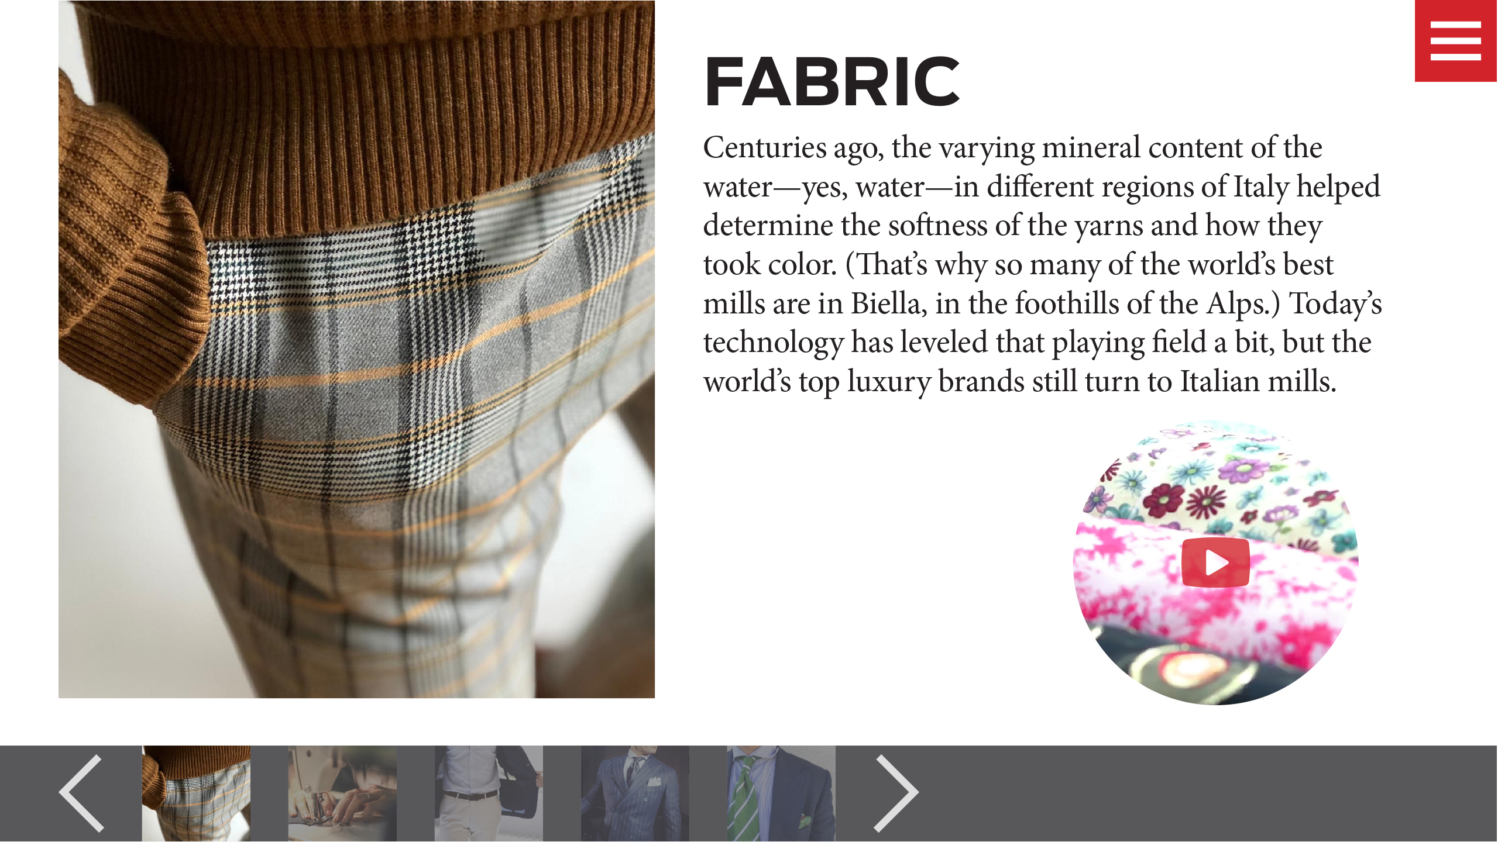The image size is (1498, 842).
Task: Click the floral print in the video circle
Action: click(1217, 479)
